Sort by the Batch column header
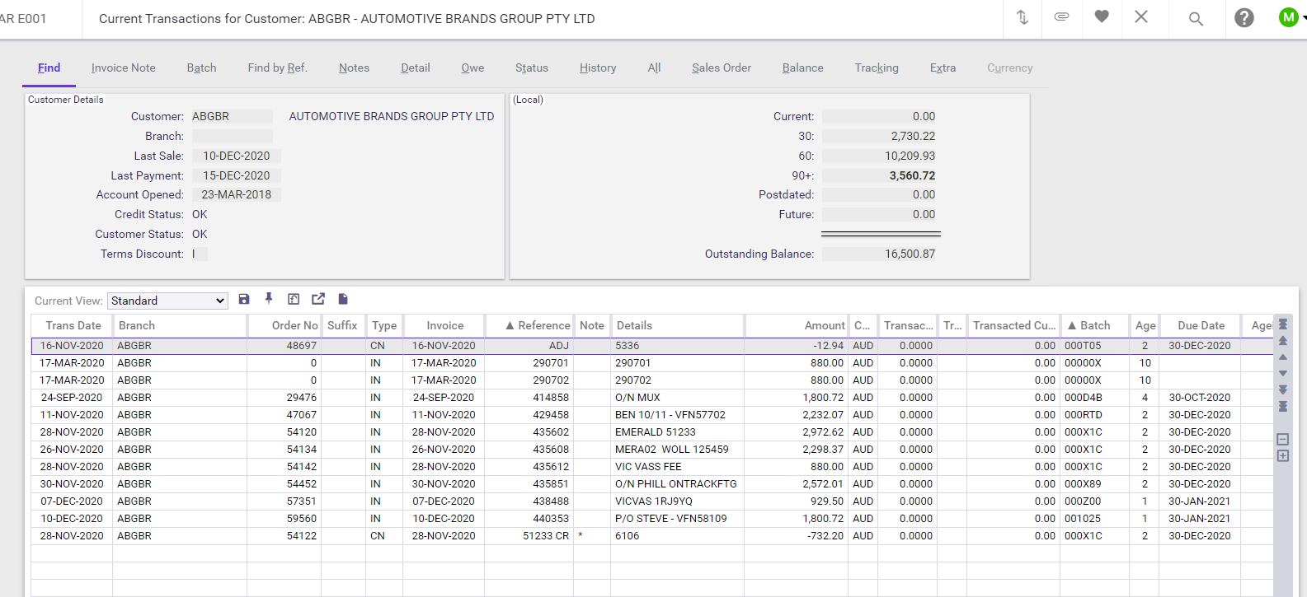Image resolution: width=1307 pixels, height=597 pixels. click(1096, 325)
